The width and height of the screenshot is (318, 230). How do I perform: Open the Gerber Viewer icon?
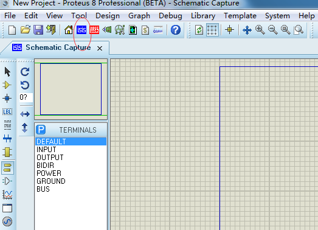coord(120,30)
